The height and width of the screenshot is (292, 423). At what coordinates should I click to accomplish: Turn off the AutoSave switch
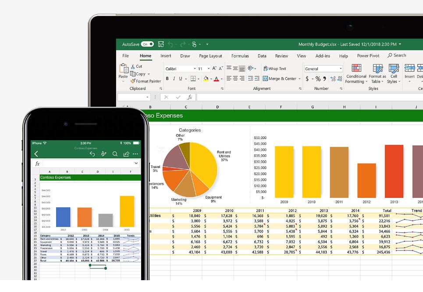point(147,44)
